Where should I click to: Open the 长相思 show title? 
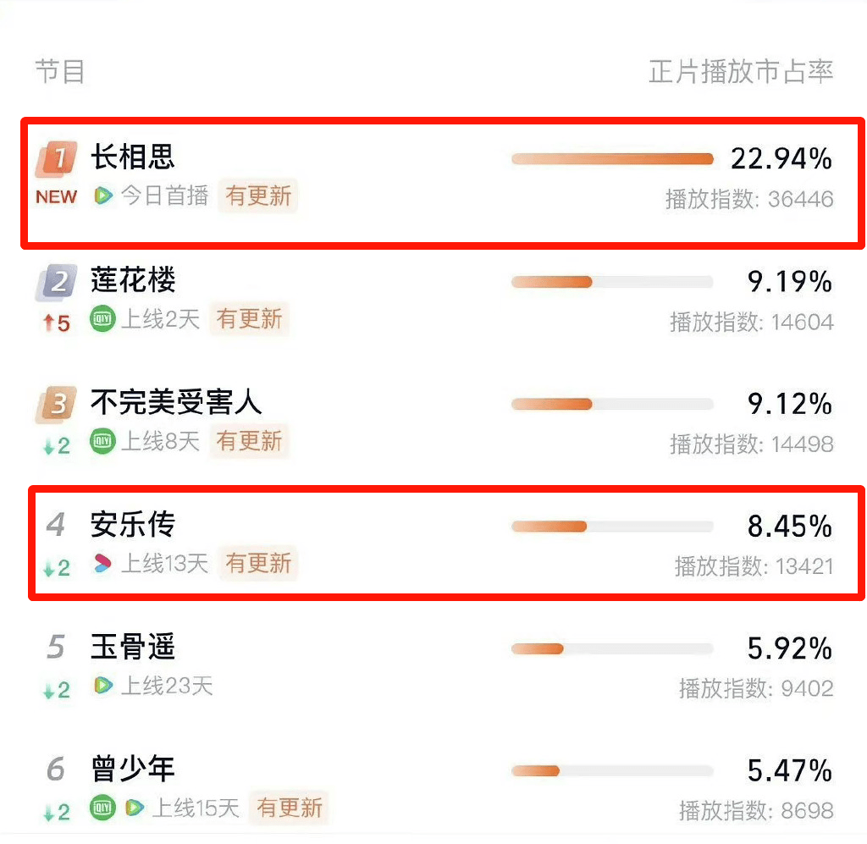click(x=133, y=157)
